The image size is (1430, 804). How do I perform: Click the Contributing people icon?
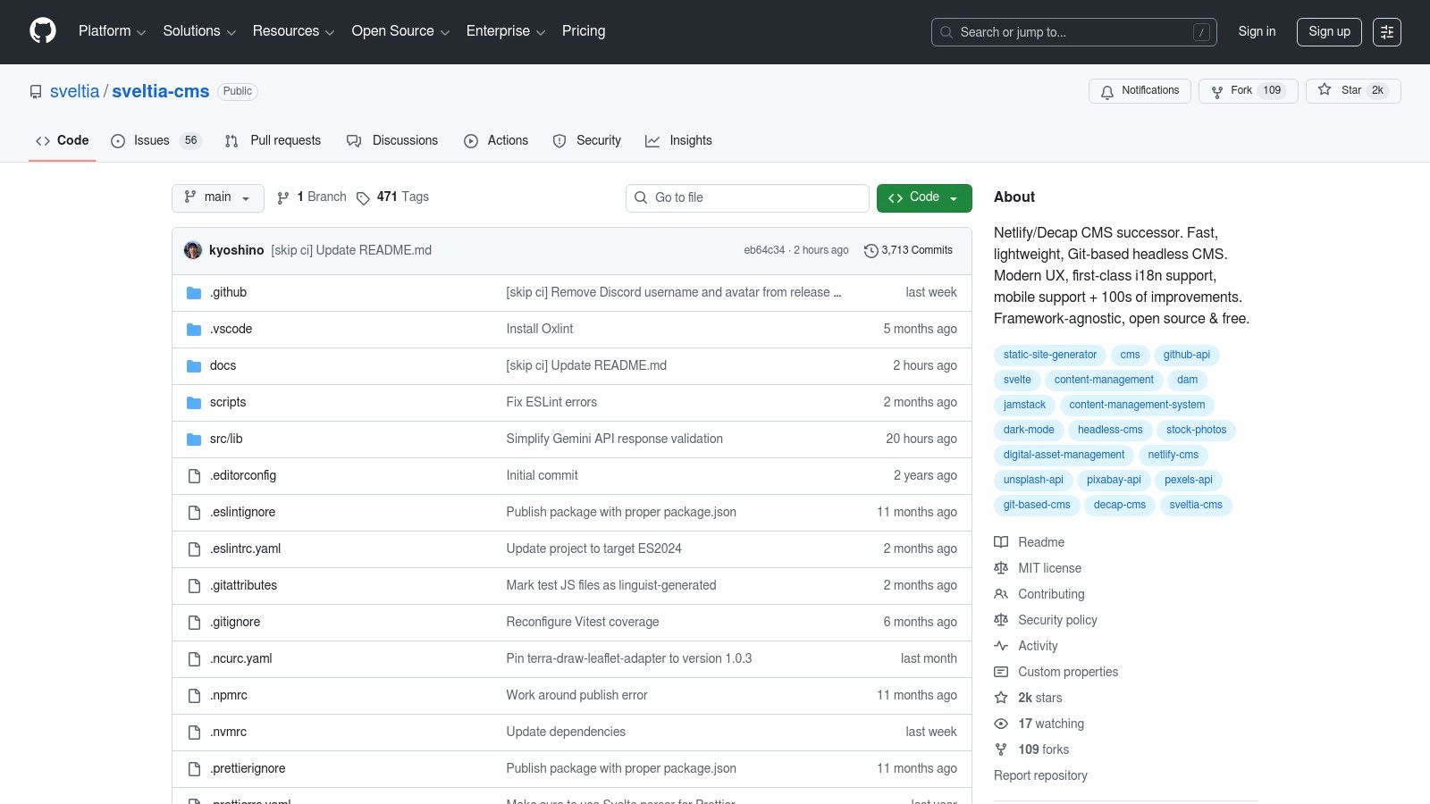pos(1002,594)
